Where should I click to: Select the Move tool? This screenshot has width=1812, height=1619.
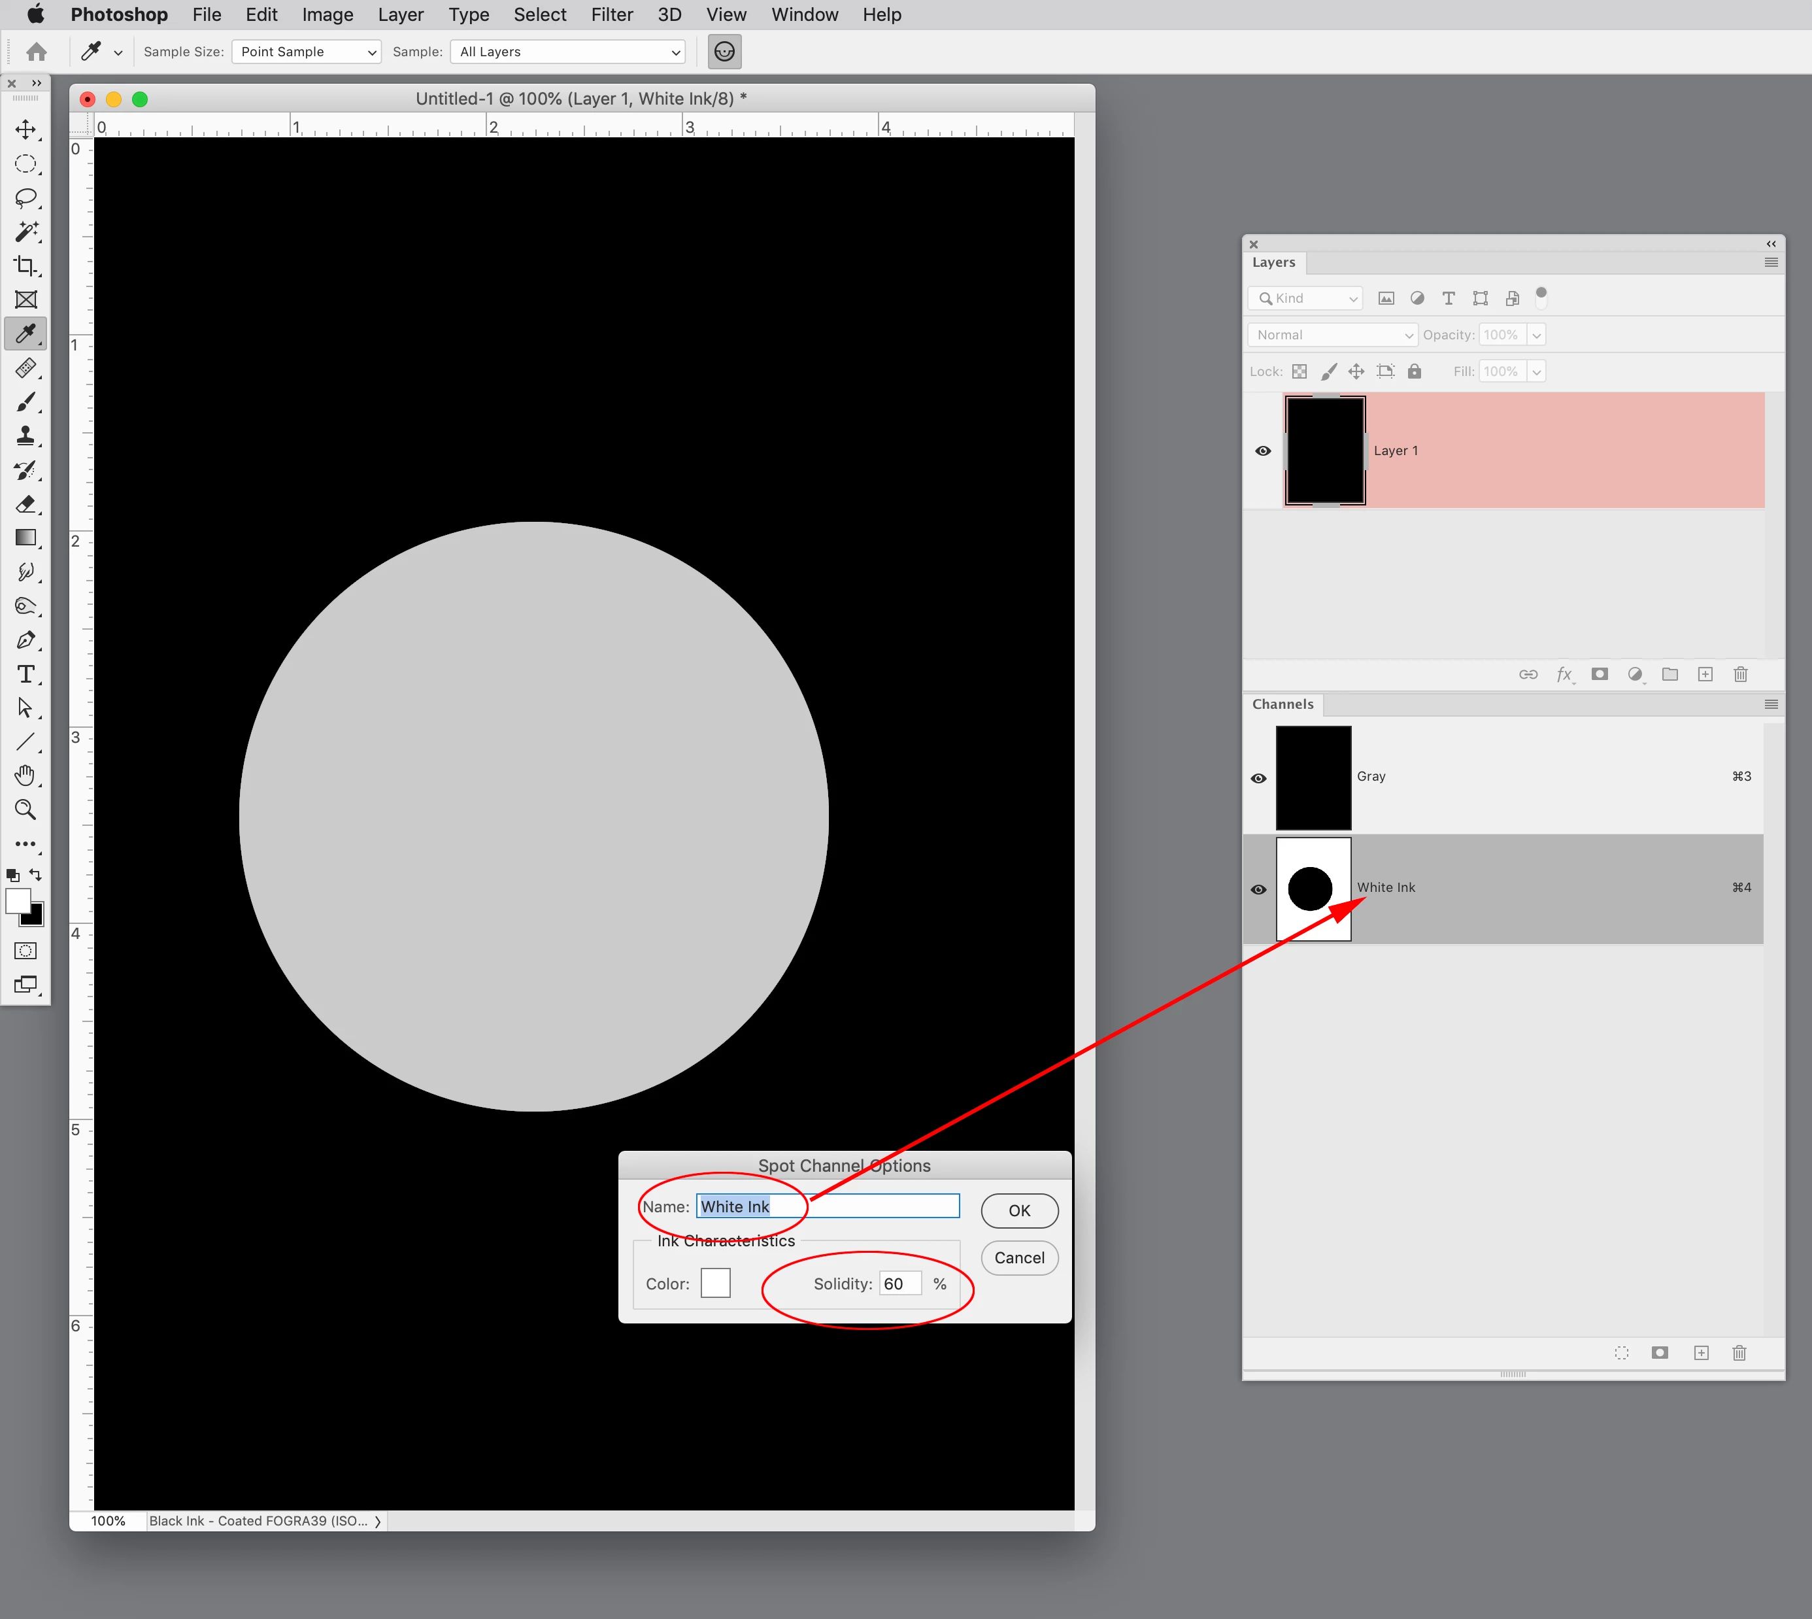(25, 130)
